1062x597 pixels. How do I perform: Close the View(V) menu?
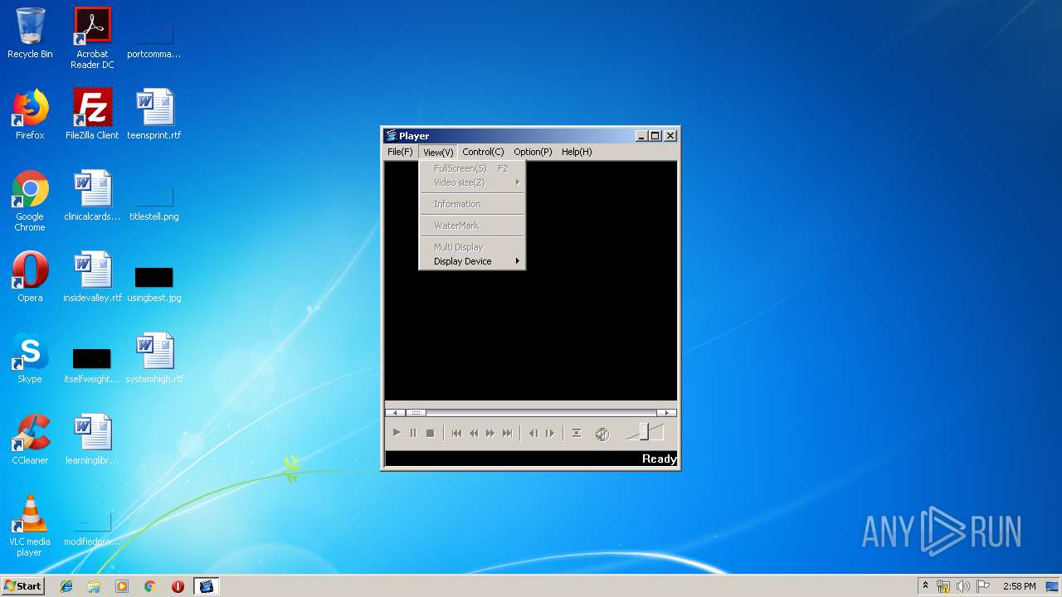coord(438,152)
